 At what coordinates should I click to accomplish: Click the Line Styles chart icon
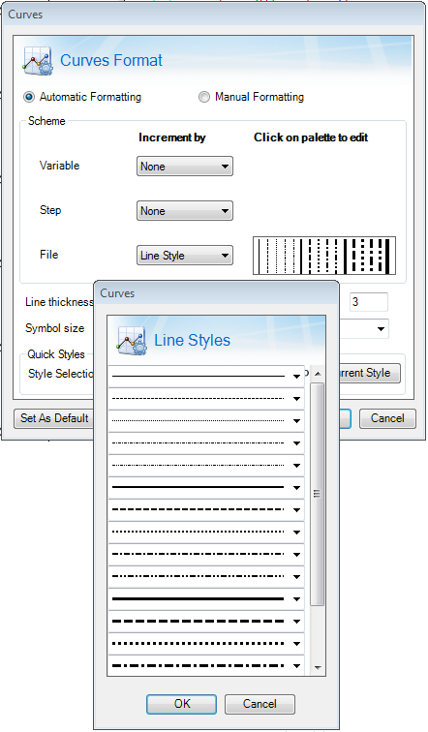pyautogui.click(x=131, y=340)
